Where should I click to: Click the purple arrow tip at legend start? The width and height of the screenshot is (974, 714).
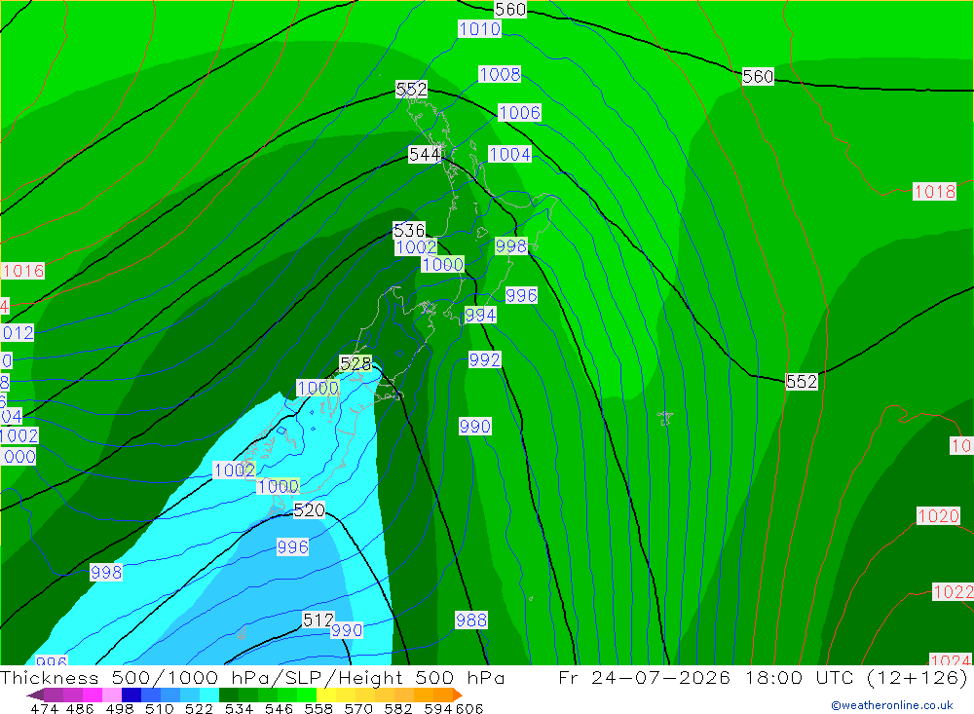click(x=35, y=695)
